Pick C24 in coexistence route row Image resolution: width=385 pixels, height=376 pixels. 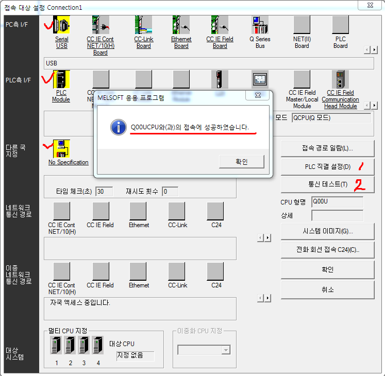[x=215, y=271]
